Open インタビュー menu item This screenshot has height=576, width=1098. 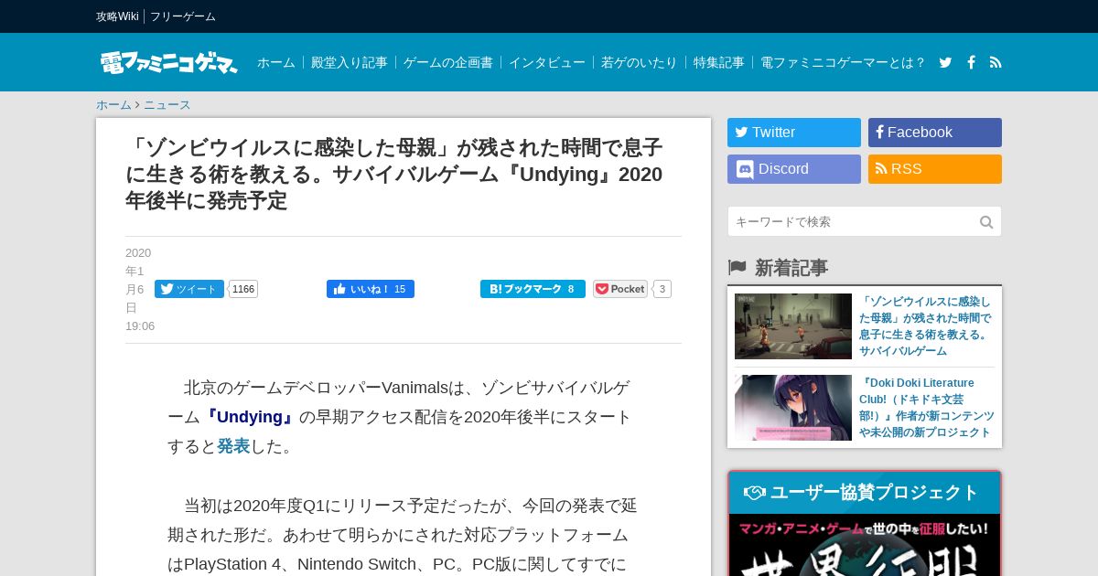[547, 62]
